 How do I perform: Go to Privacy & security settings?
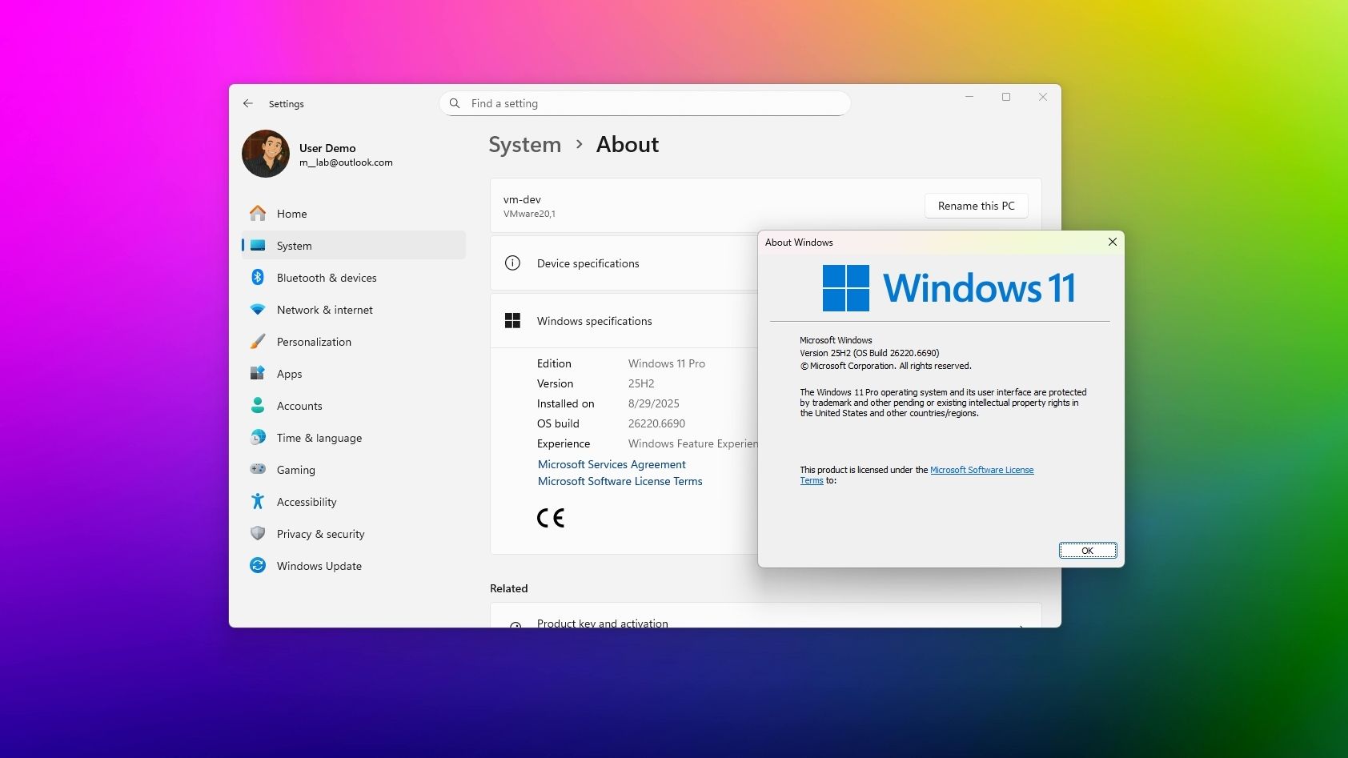[320, 534]
